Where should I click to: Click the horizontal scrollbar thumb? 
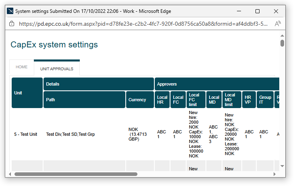[76, 174]
